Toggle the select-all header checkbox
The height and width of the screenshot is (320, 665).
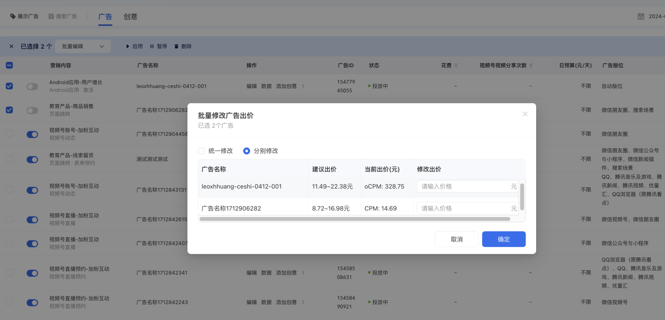pos(9,66)
